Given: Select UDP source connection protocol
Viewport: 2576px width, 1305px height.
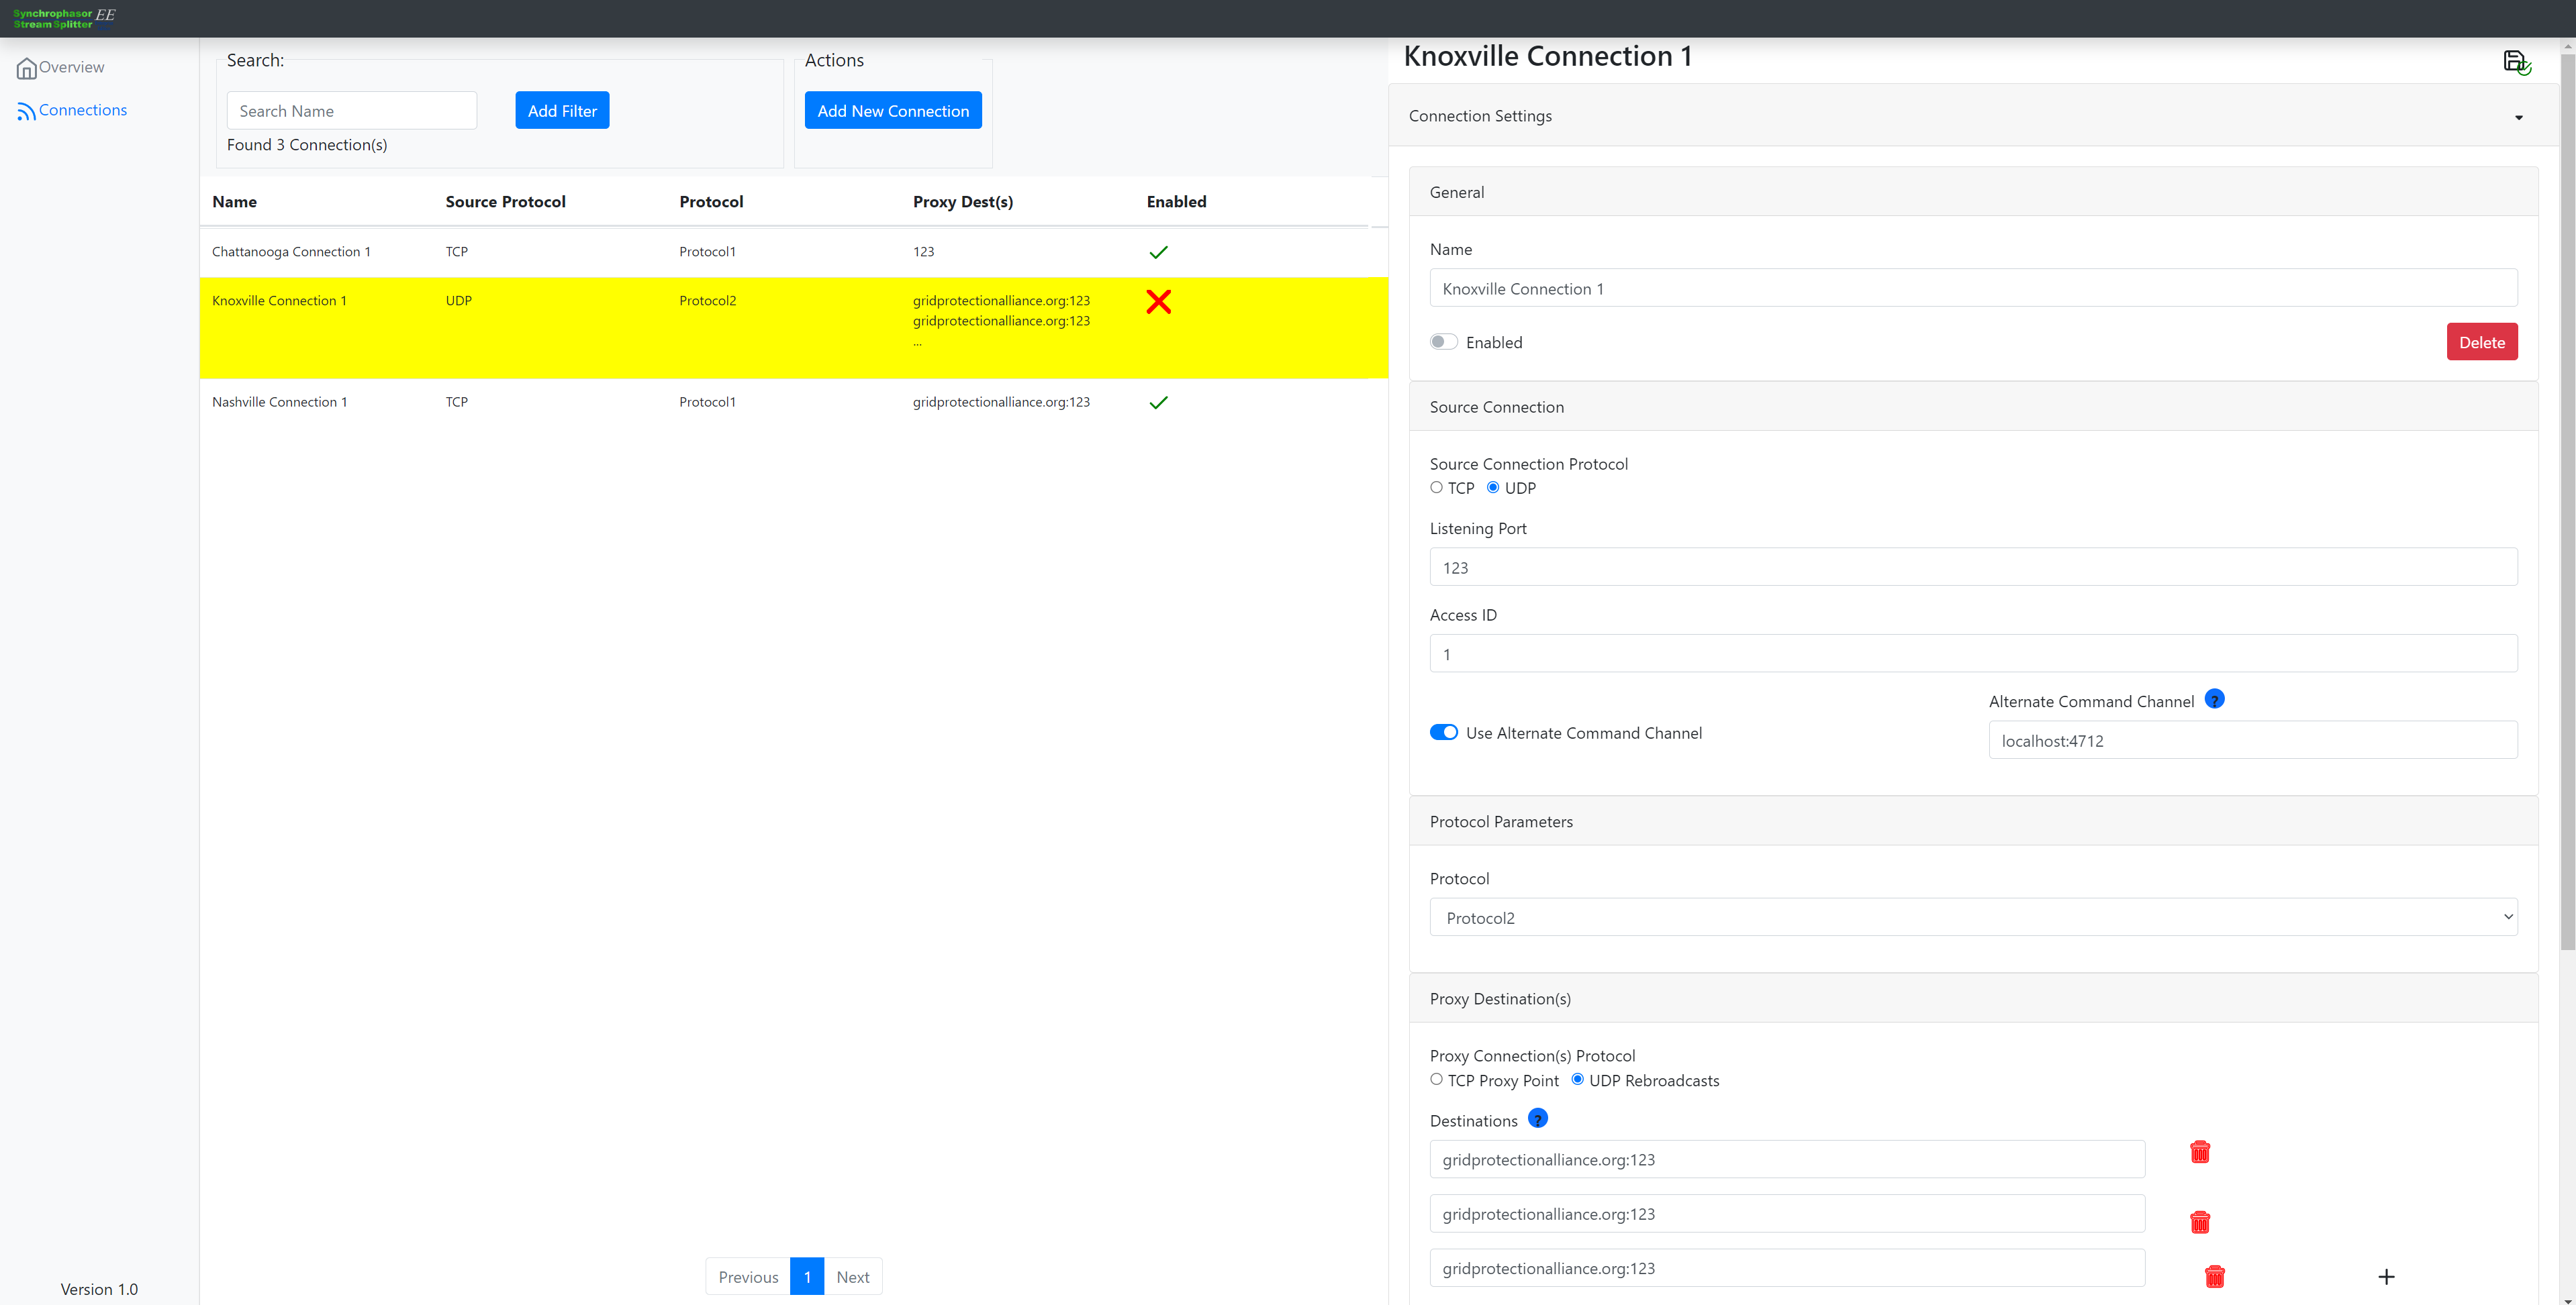Looking at the screenshot, I should [1493, 488].
